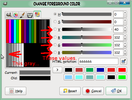The width and height of the screenshot is (132, 100).
Task: Select the G green radio button
Action: pos(55,45)
